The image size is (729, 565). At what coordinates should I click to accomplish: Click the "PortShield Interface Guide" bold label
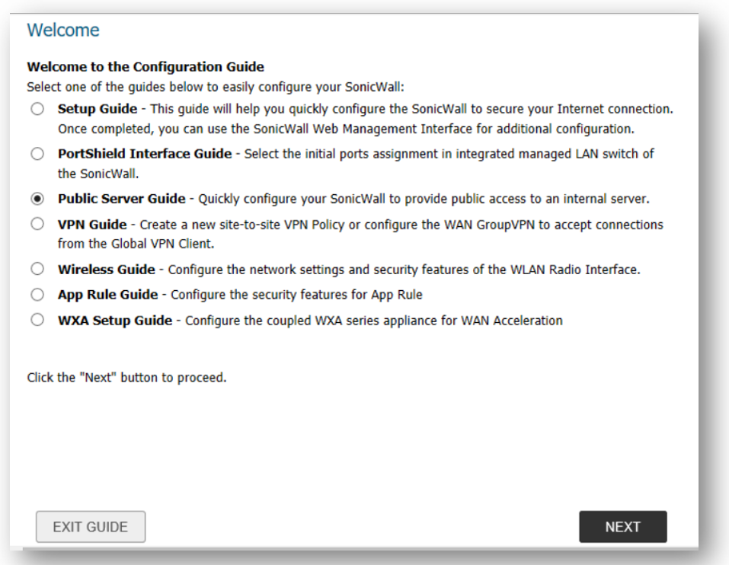click(145, 154)
